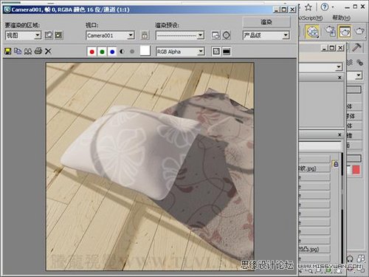
Task: Open the Environment and Effects icon
Action: tap(227, 35)
